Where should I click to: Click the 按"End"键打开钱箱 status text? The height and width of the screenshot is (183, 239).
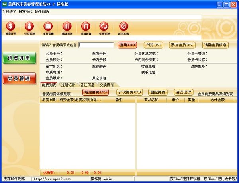coord(185,179)
